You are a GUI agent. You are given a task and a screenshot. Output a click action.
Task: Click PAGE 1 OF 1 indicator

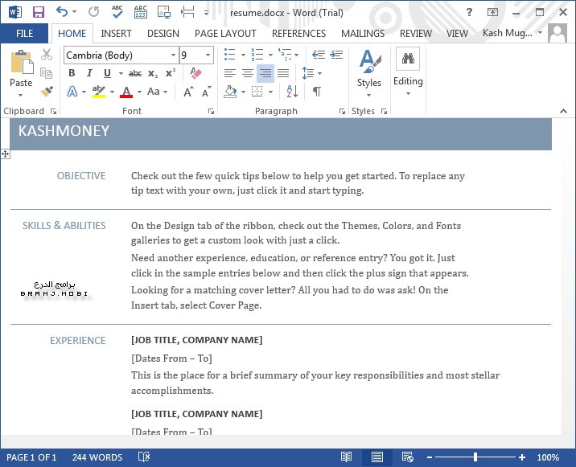[x=31, y=457]
